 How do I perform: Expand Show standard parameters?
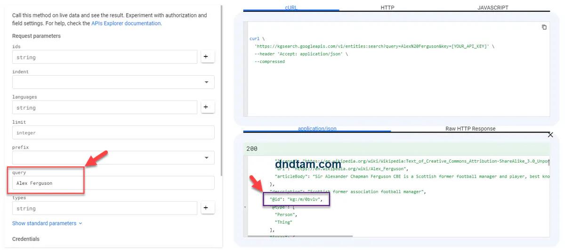click(47, 223)
